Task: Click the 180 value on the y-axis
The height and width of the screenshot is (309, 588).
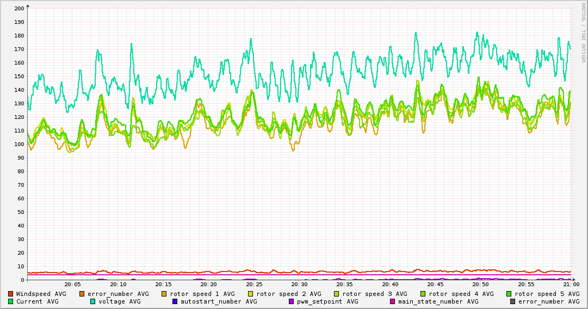Action: coord(19,36)
